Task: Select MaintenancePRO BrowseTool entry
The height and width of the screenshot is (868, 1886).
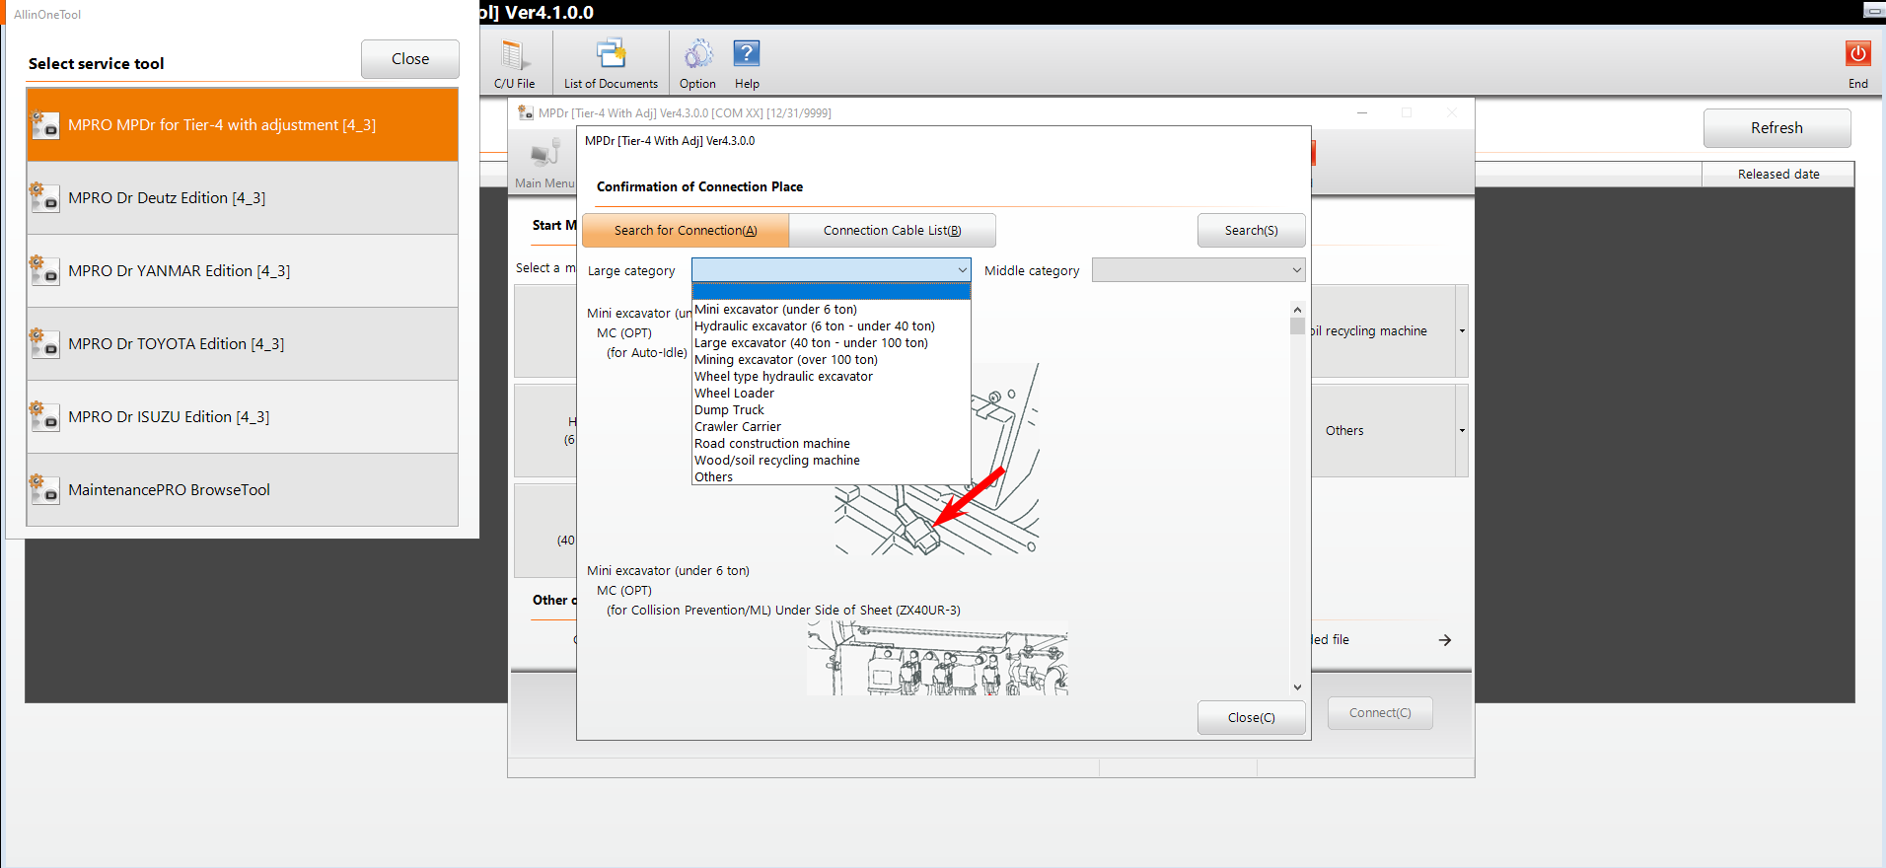Action: point(243,490)
